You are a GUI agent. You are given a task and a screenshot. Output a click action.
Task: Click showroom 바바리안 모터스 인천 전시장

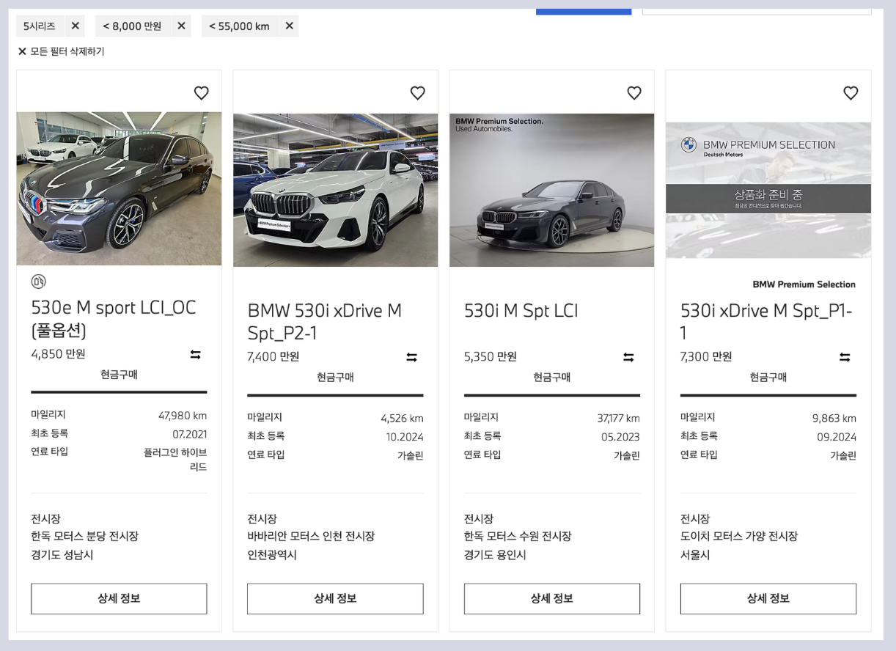[x=311, y=536]
